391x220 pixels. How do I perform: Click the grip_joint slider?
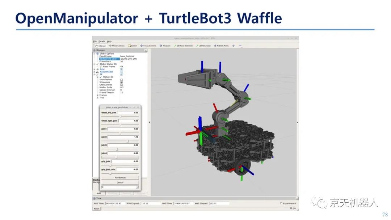(120, 165)
